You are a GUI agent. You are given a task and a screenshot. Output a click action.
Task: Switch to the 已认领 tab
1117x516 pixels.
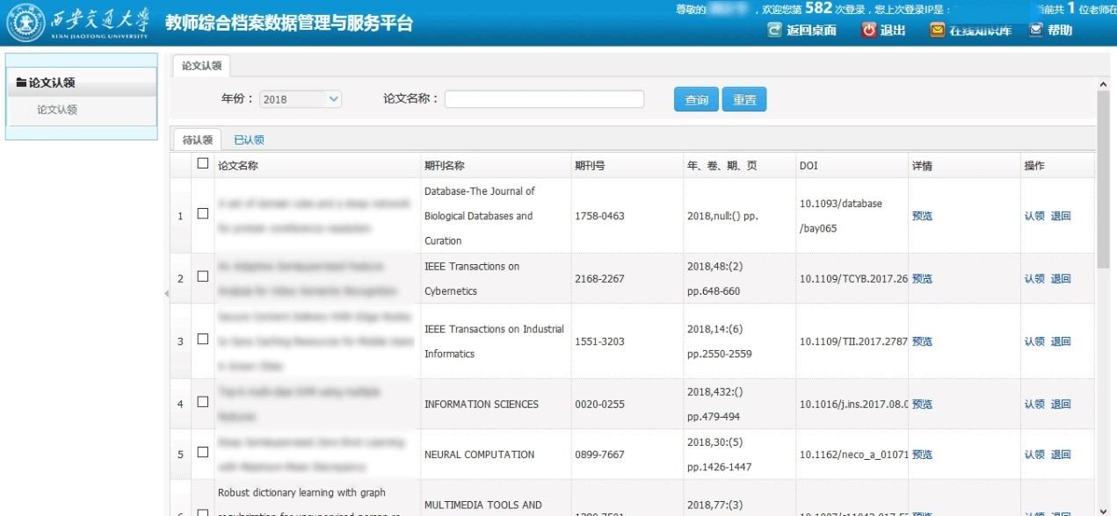(x=249, y=140)
